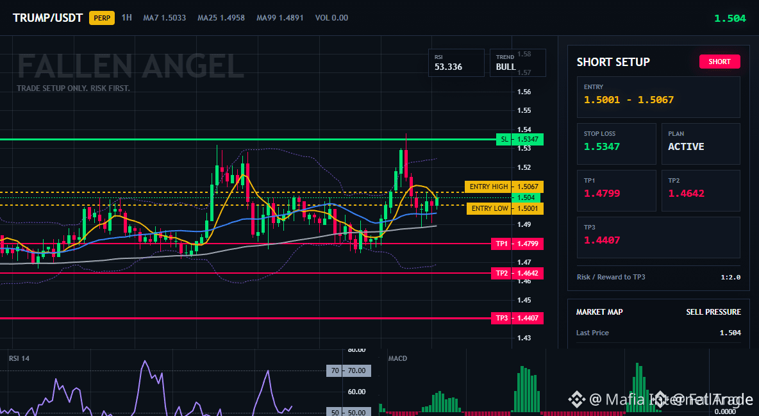Click the SL 1.5347 price line tag
The height and width of the screenshot is (416, 759).
520,140
